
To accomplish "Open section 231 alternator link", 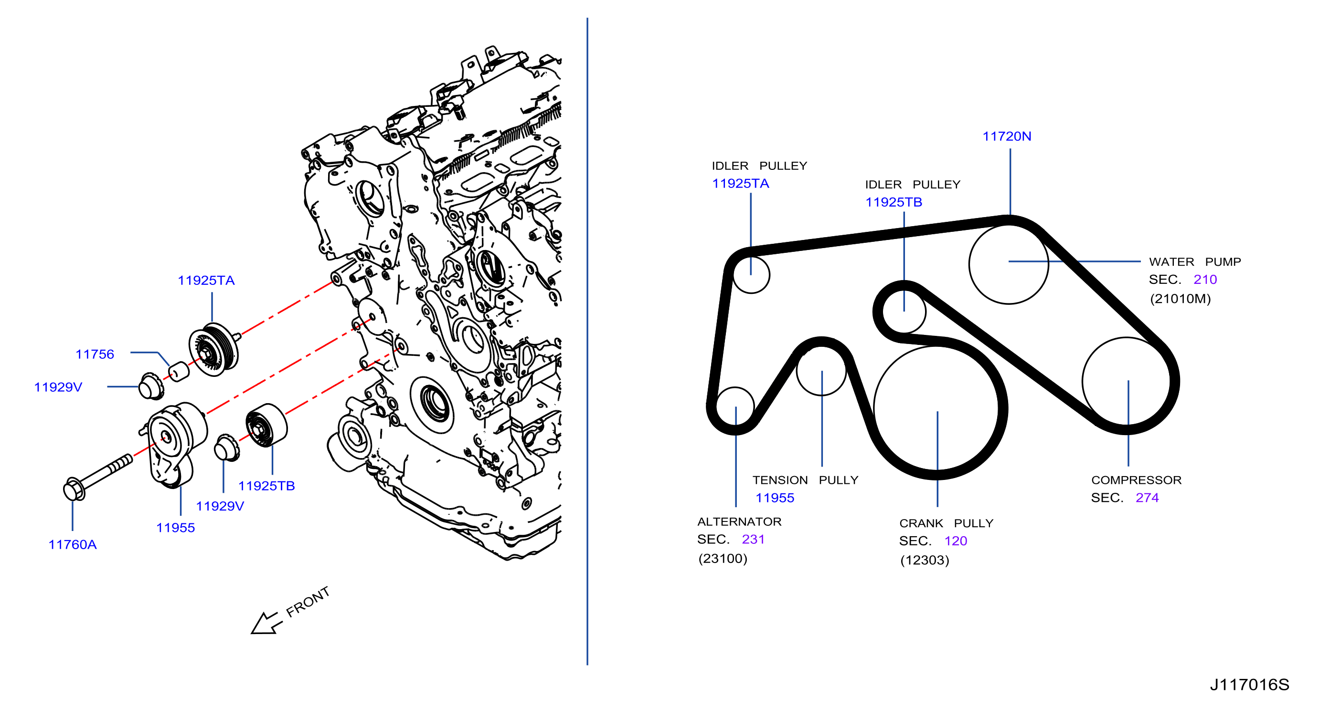I will pos(753,540).
